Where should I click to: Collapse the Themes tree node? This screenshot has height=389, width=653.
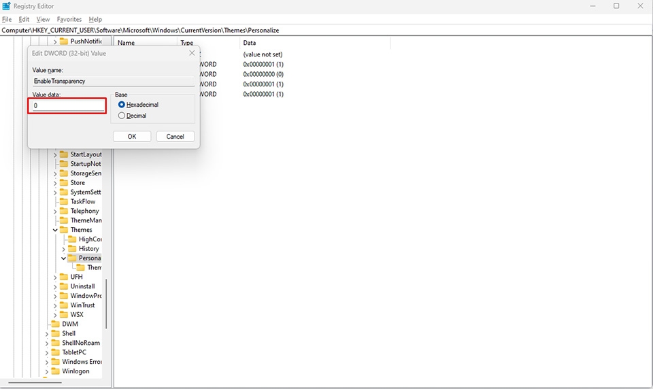(55, 230)
